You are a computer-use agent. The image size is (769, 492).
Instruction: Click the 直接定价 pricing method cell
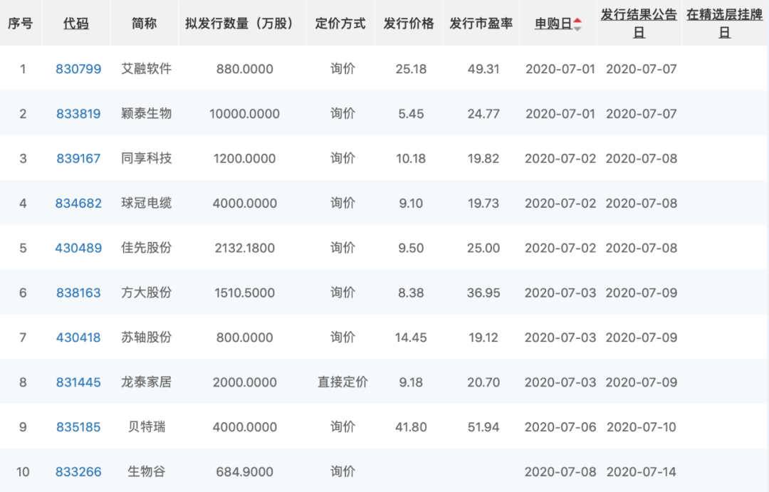pos(342,382)
